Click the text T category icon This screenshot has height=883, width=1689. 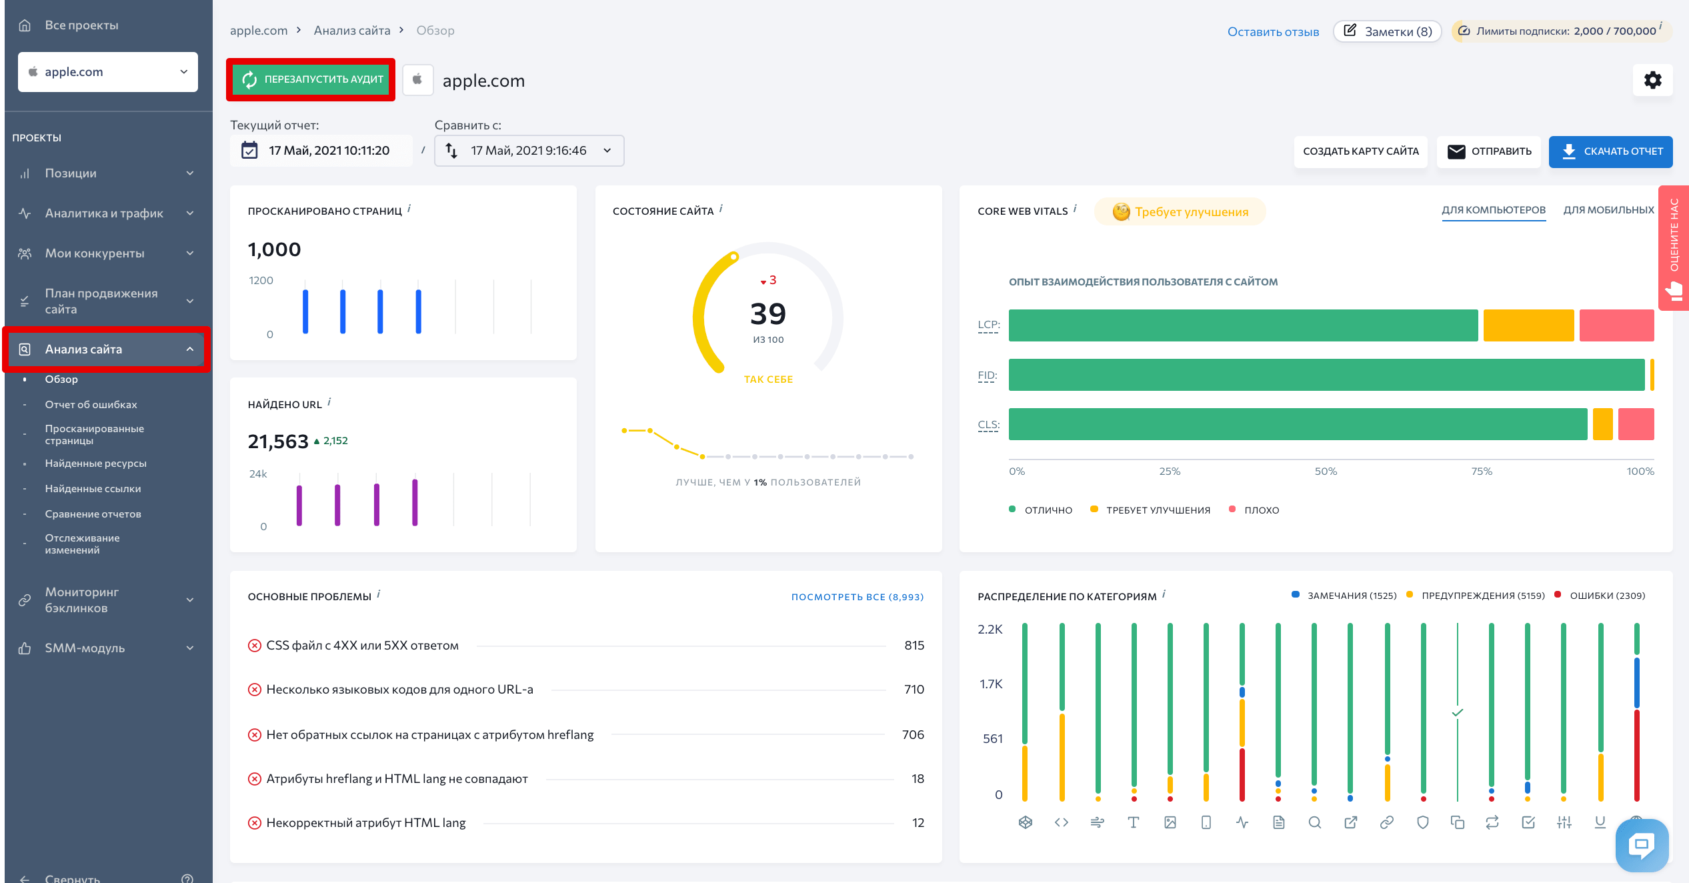click(x=1134, y=822)
